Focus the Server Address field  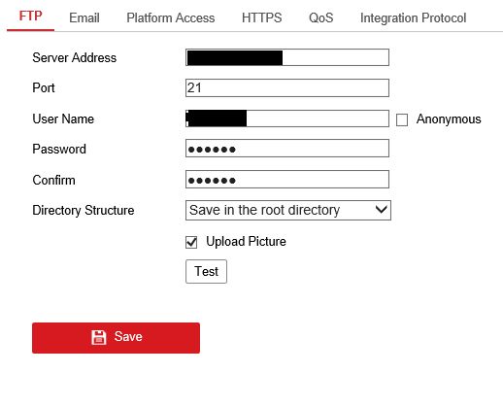click(x=287, y=57)
